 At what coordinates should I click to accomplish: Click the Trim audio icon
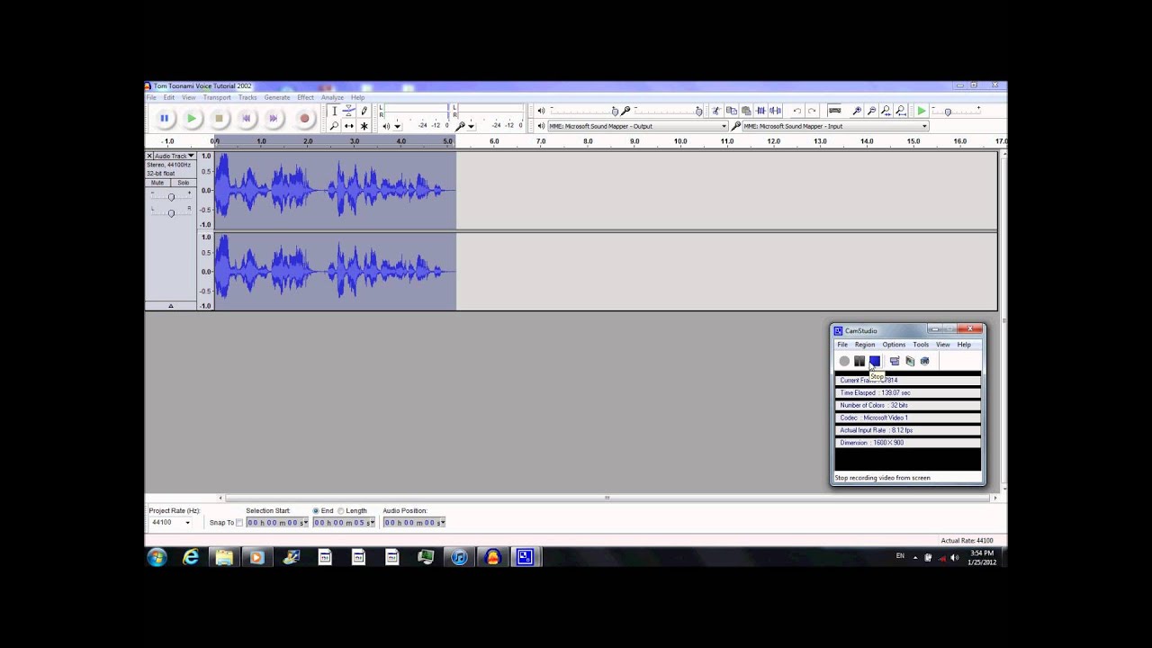[760, 111]
